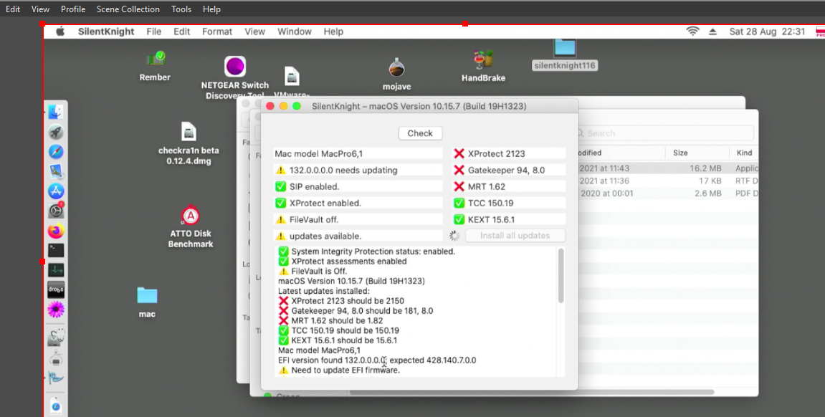
Task: Click the 'Gatekeeper 94, 8.0' field
Action: [x=509, y=170]
